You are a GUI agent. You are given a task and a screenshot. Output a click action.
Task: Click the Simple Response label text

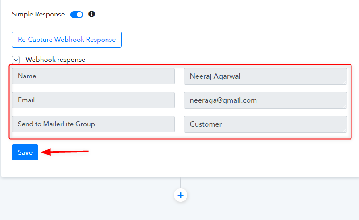38,14
